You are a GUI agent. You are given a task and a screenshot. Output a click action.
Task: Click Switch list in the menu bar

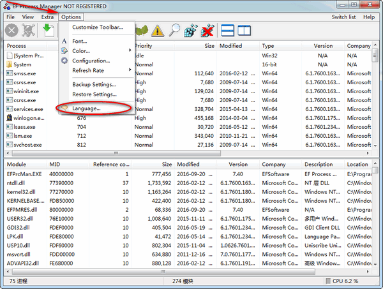(343, 17)
